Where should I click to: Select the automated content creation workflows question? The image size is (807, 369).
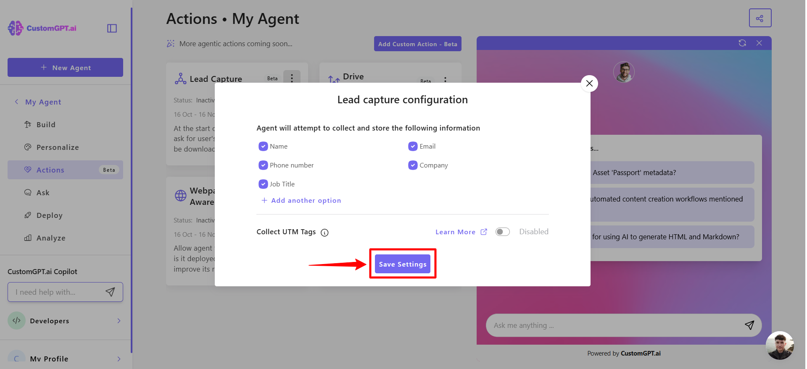pos(672,204)
